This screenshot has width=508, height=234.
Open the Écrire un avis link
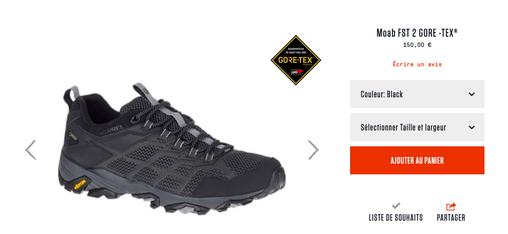(417, 64)
